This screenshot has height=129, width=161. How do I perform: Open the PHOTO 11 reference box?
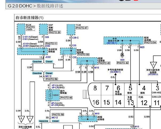51,44
